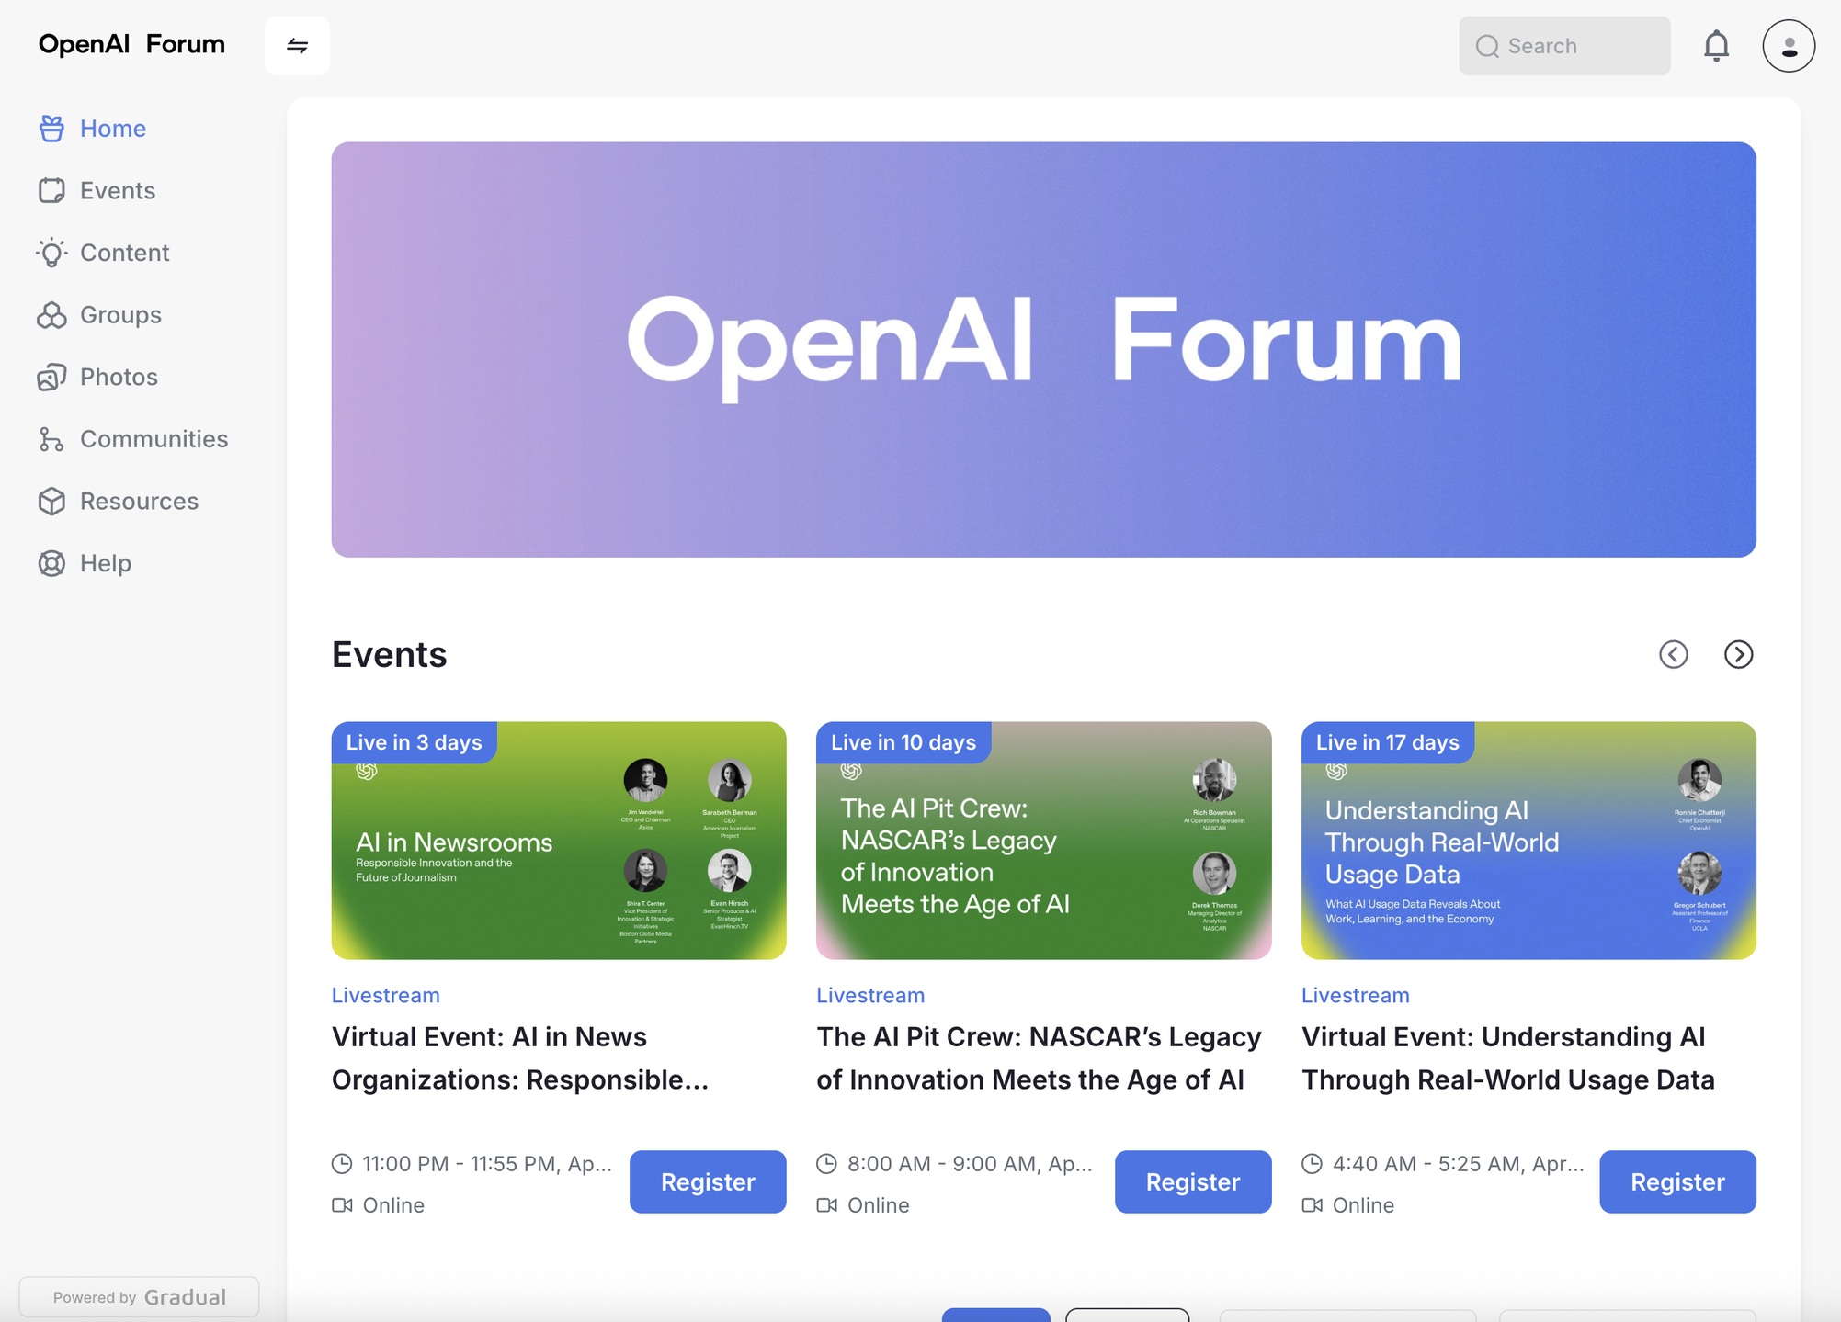This screenshot has height=1322, width=1841.
Task: Click the Resources cube icon
Action: [51, 501]
